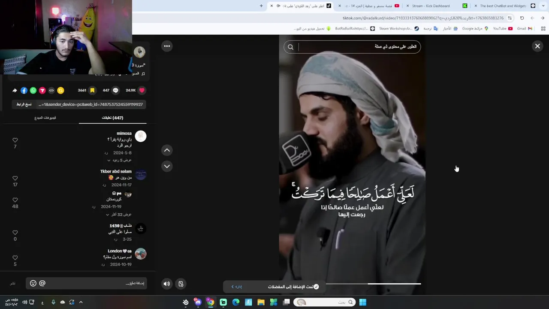This screenshot has width=549, height=309.
Task: Share via the red send icon
Action: click(x=42, y=91)
